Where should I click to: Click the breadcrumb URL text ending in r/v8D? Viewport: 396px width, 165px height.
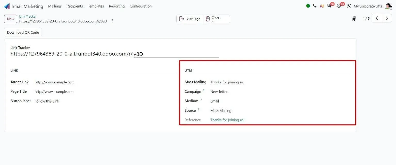[63, 21]
